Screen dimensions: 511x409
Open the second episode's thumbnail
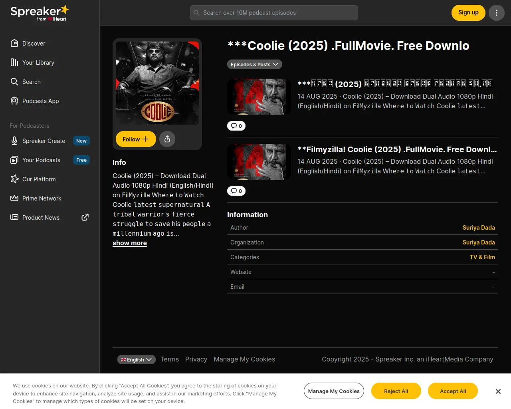(x=259, y=162)
